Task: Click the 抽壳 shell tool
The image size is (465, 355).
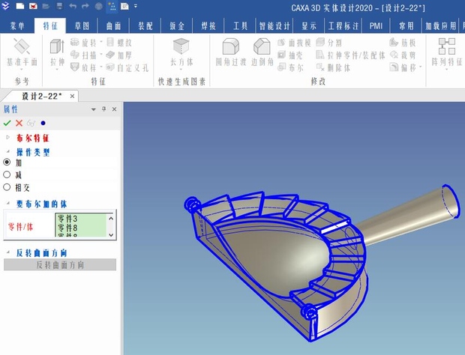Action: pos(290,55)
